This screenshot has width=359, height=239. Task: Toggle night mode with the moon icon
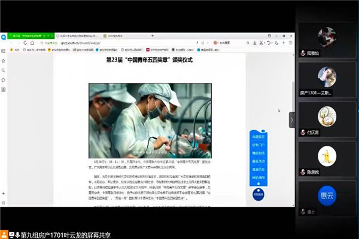[x=277, y=43]
